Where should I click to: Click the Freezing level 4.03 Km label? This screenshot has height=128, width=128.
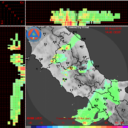[73, 119]
